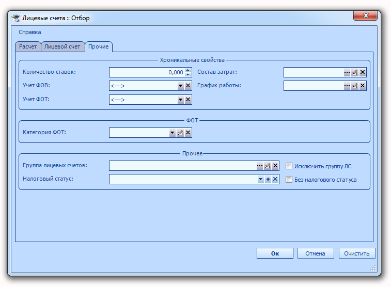Switch to the Расчет tab
Viewport: 391px width, 287px height.
click(28, 46)
